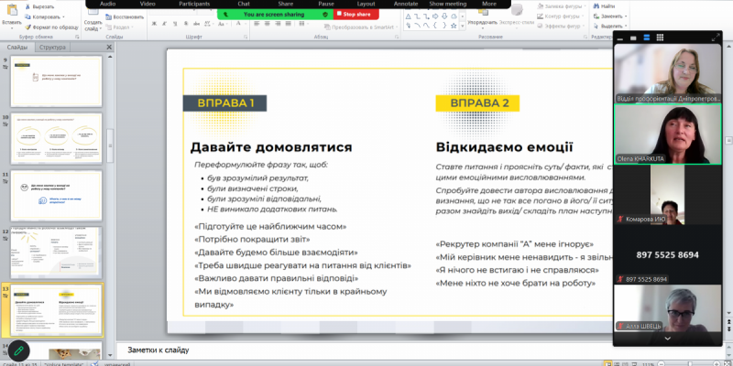Toggle bold Ж formatting
The width and height of the screenshot is (733, 366).
click(x=154, y=24)
